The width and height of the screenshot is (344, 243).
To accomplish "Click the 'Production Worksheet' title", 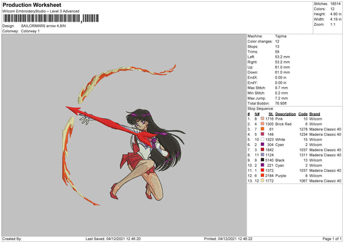I will click(x=32, y=5).
